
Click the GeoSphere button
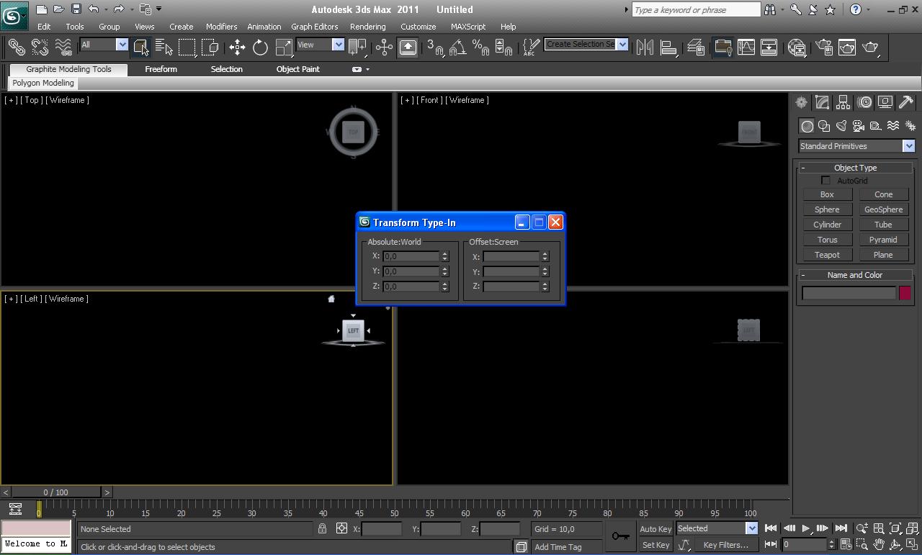point(883,209)
